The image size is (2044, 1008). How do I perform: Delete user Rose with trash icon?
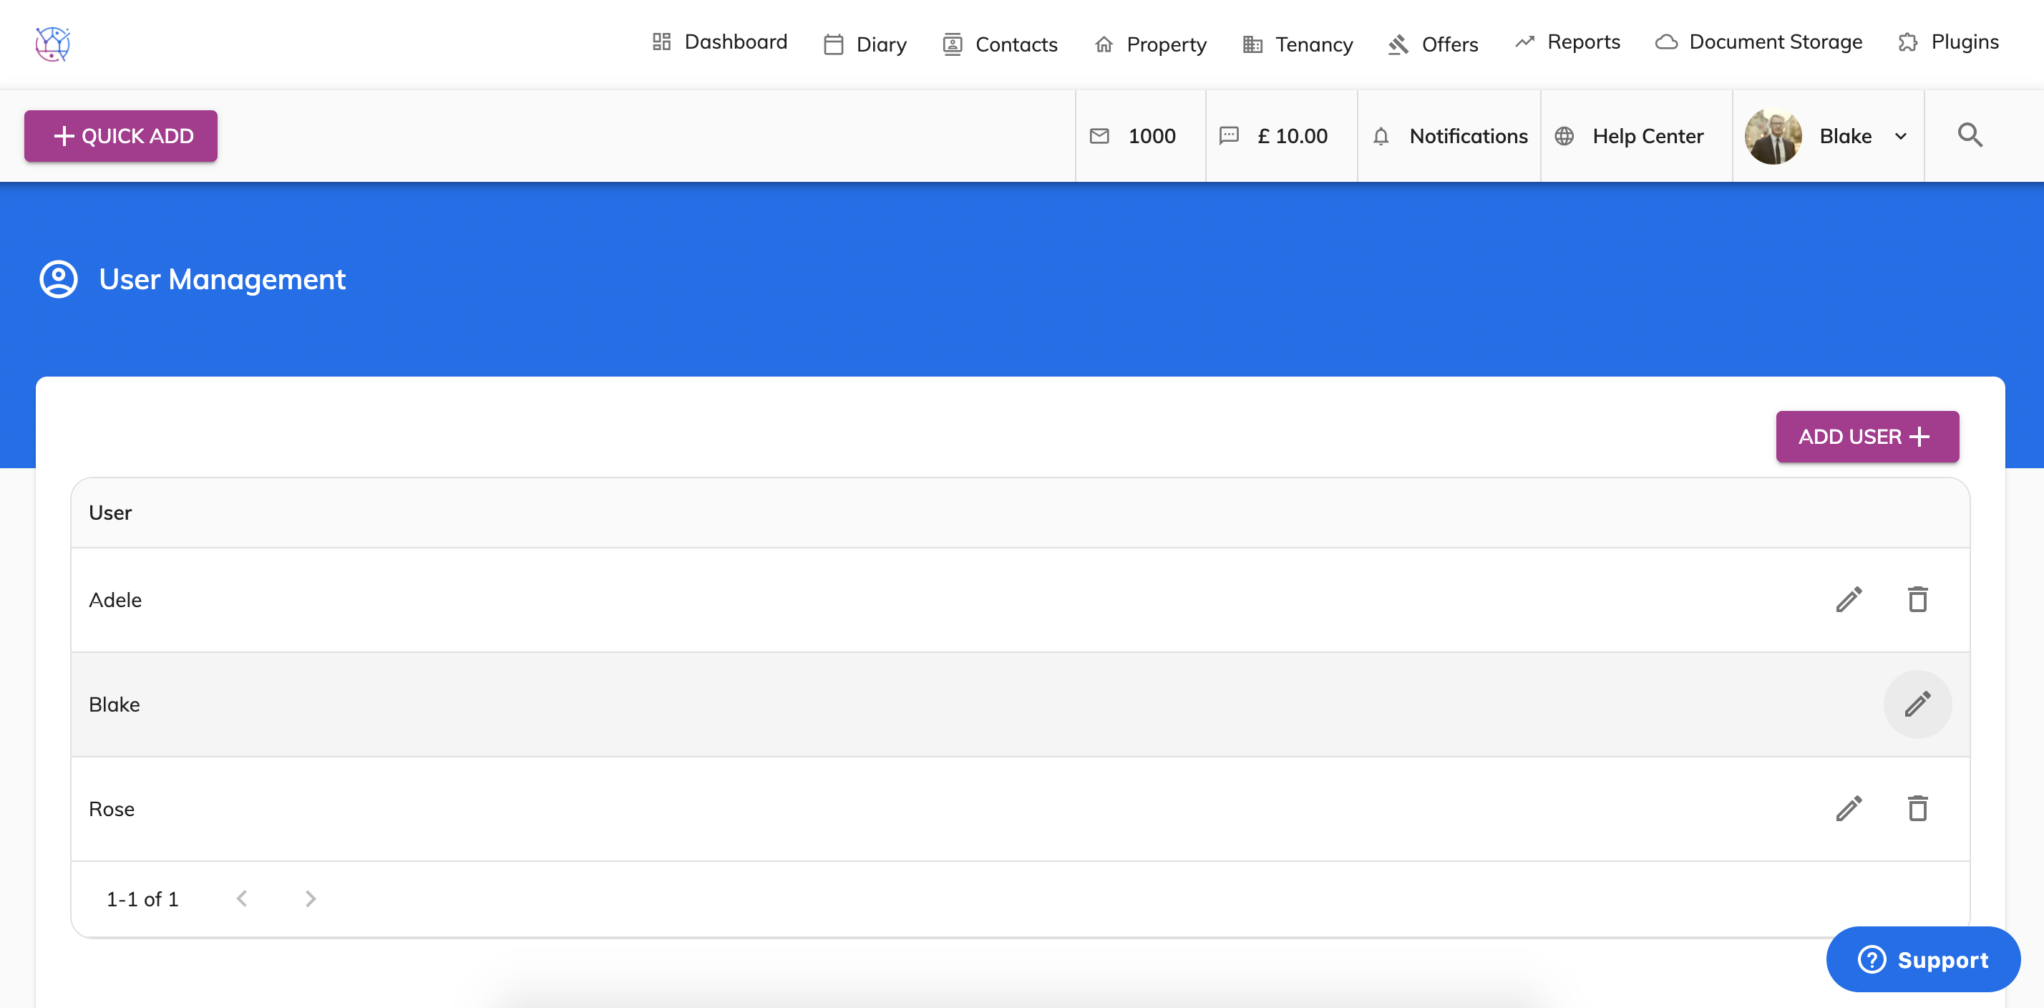1918,809
